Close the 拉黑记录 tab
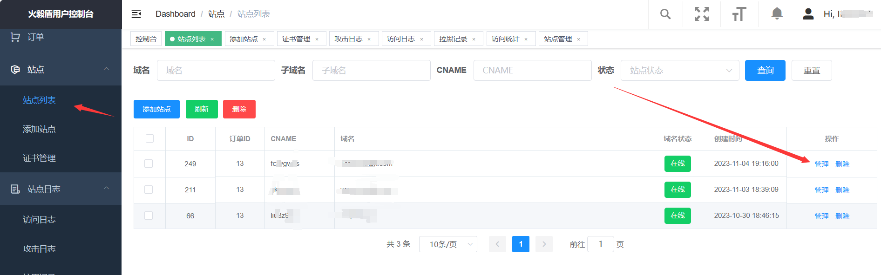The width and height of the screenshot is (881, 275). [x=474, y=39]
